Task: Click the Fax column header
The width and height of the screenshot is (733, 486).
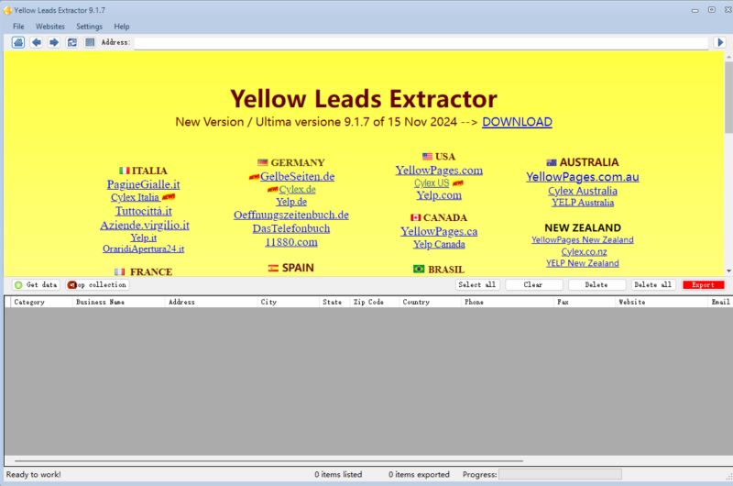Action: click(585, 303)
